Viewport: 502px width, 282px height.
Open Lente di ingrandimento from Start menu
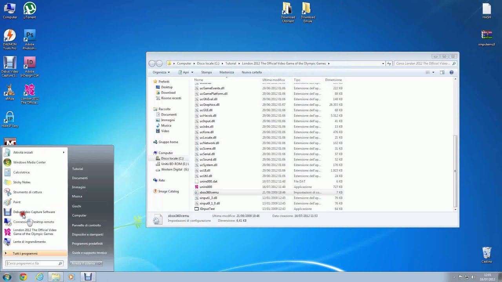click(35, 242)
